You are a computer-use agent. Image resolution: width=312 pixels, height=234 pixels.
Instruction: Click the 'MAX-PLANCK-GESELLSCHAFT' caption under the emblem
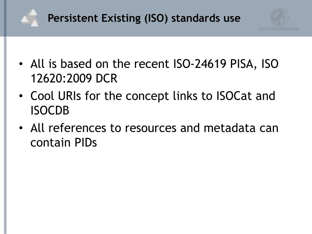click(x=279, y=29)
